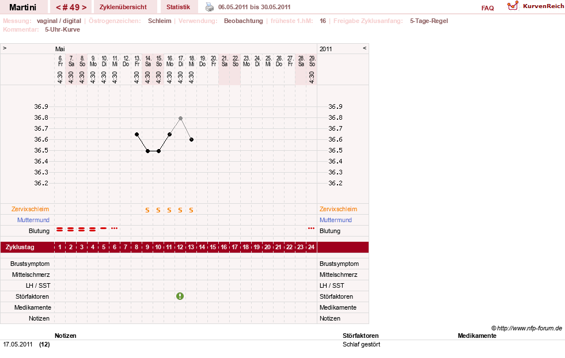Click the left LH / SST row label
565x358 pixels.
[x=38, y=285]
